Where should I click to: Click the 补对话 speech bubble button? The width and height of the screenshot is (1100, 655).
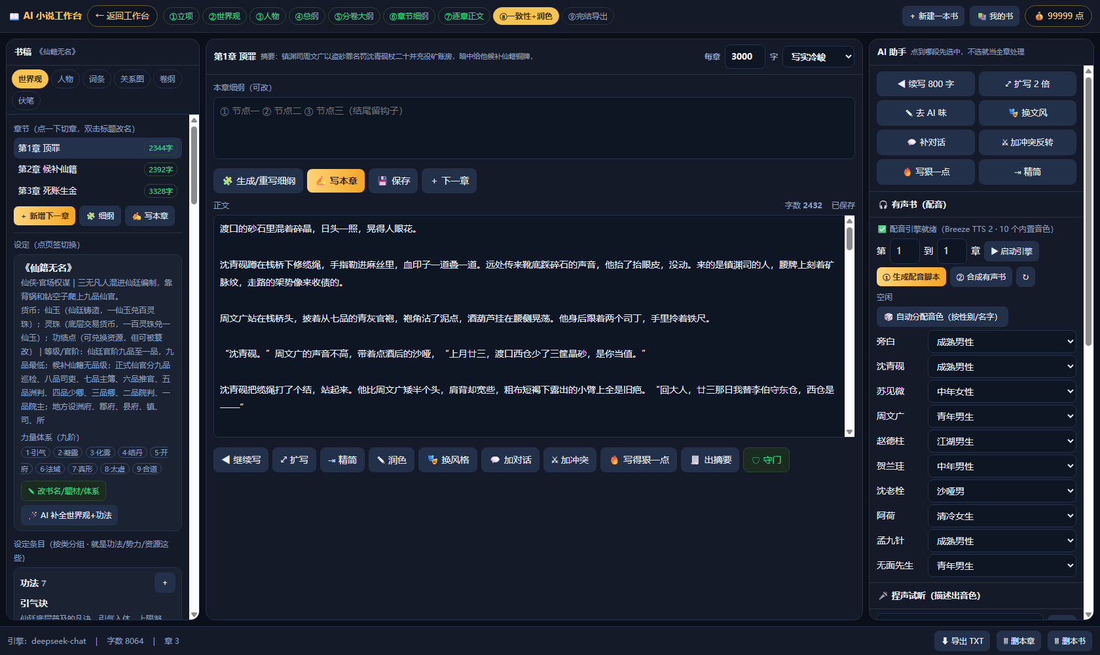[x=925, y=142]
